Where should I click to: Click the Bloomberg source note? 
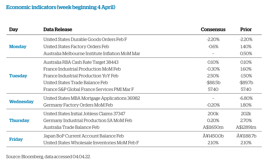coord(48,157)
